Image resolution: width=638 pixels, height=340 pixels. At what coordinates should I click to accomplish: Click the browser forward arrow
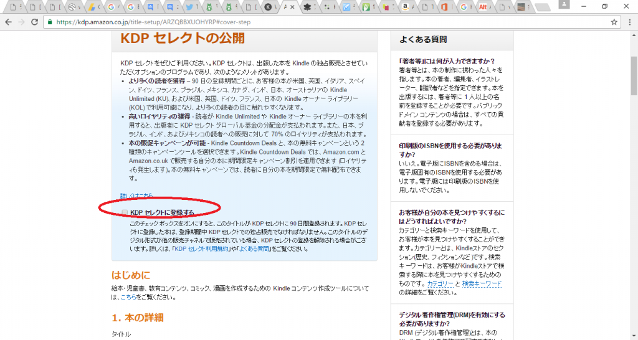pyautogui.click(x=22, y=22)
